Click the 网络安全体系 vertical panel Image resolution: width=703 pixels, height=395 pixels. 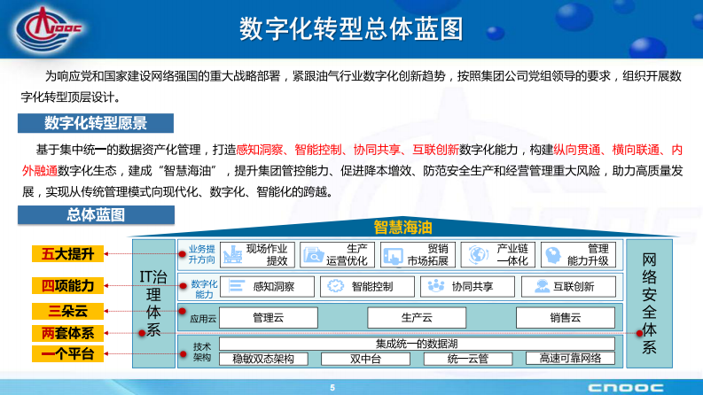649,304
